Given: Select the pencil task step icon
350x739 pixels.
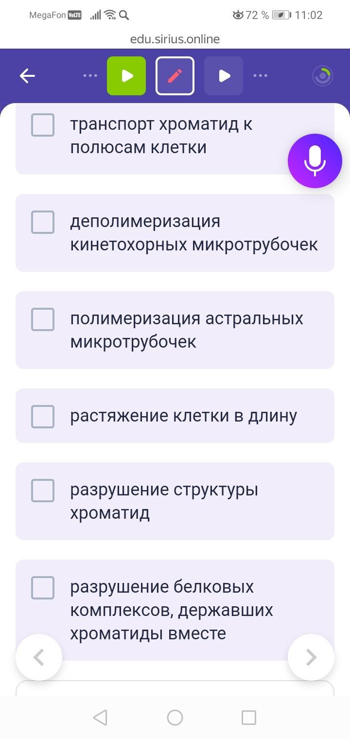Looking at the screenshot, I should click(x=175, y=76).
